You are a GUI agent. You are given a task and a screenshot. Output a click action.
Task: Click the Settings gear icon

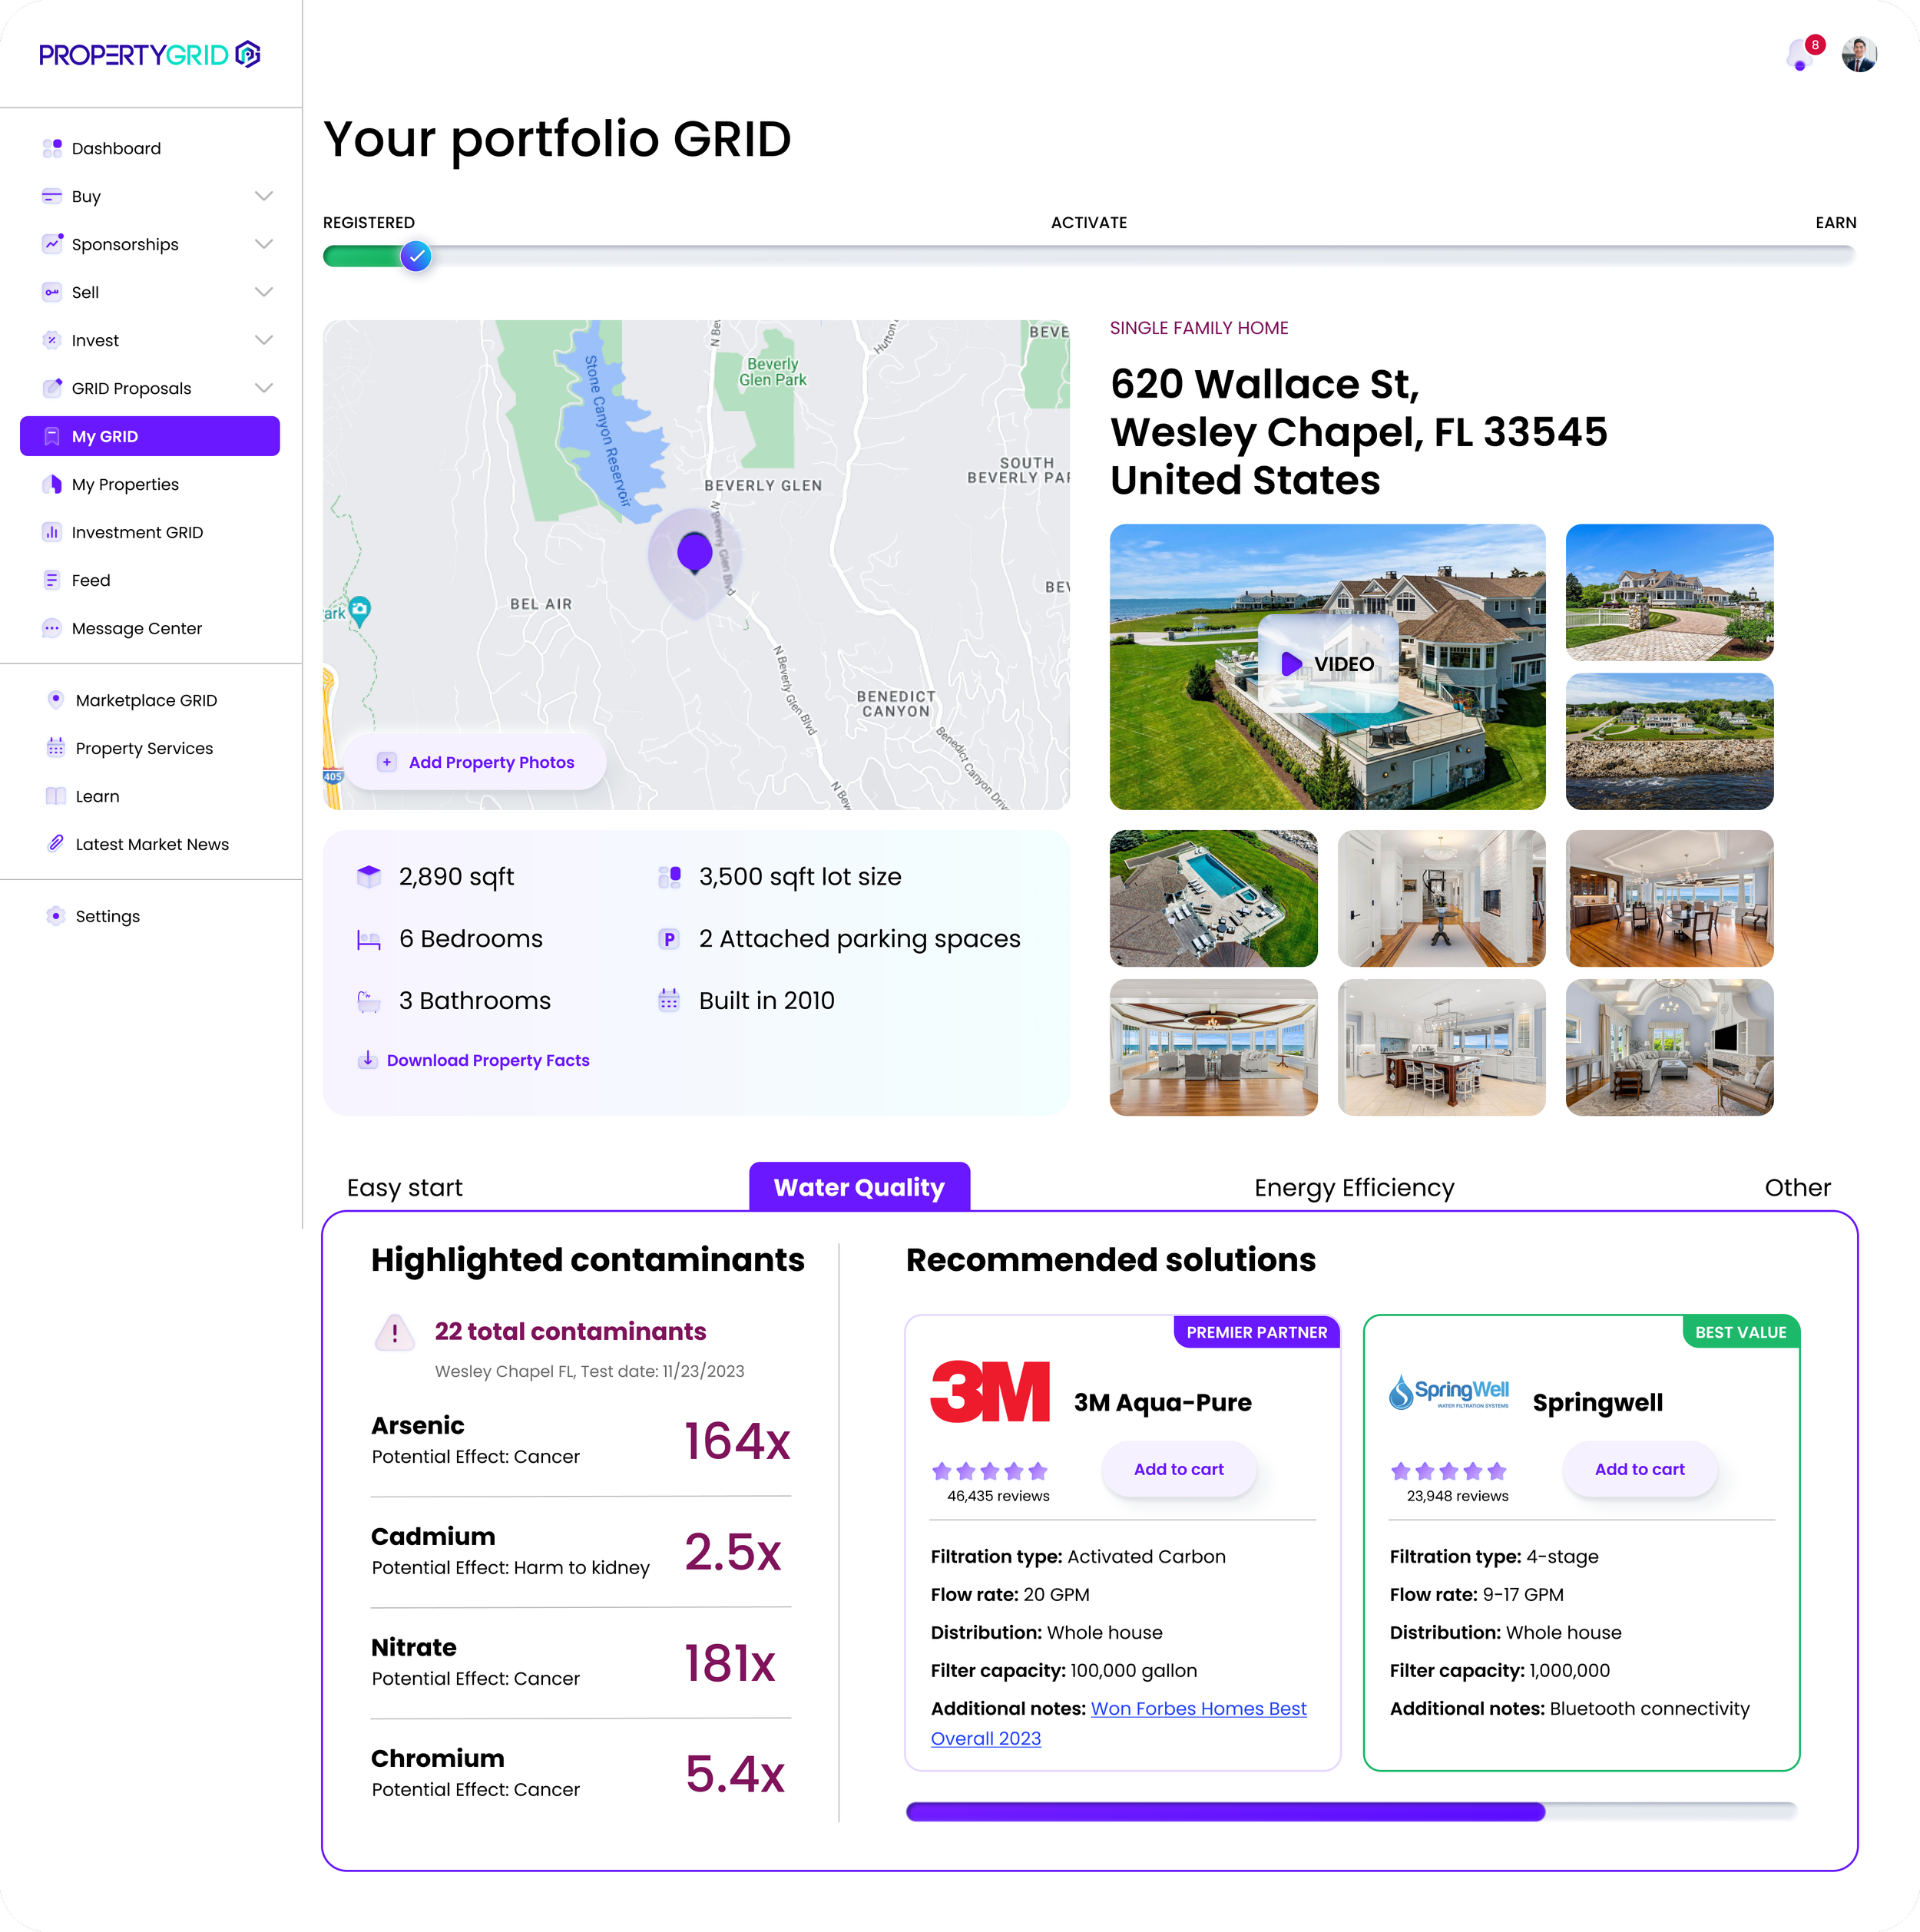pos(56,916)
